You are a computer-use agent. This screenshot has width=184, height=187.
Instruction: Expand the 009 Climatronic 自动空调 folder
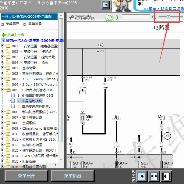[x=2, y=128]
